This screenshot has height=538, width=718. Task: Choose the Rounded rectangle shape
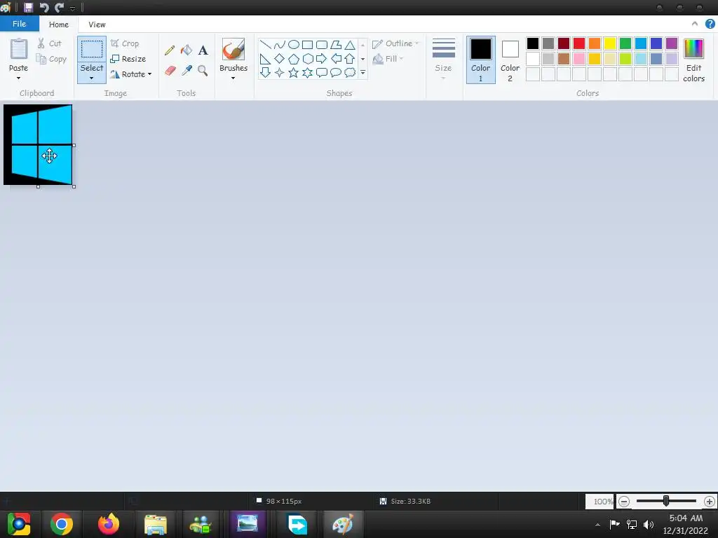[x=322, y=44]
